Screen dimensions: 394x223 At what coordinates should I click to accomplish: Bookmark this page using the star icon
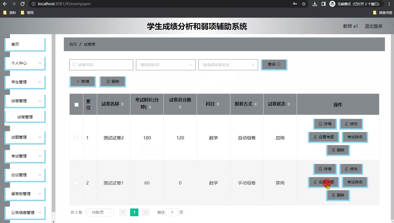304,4
